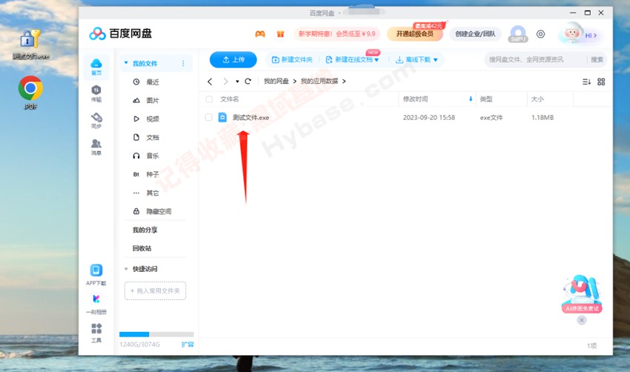Open 回收站 recycle bin
Image resolution: width=630 pixels, height=372 pixels.
coord(142,248)
